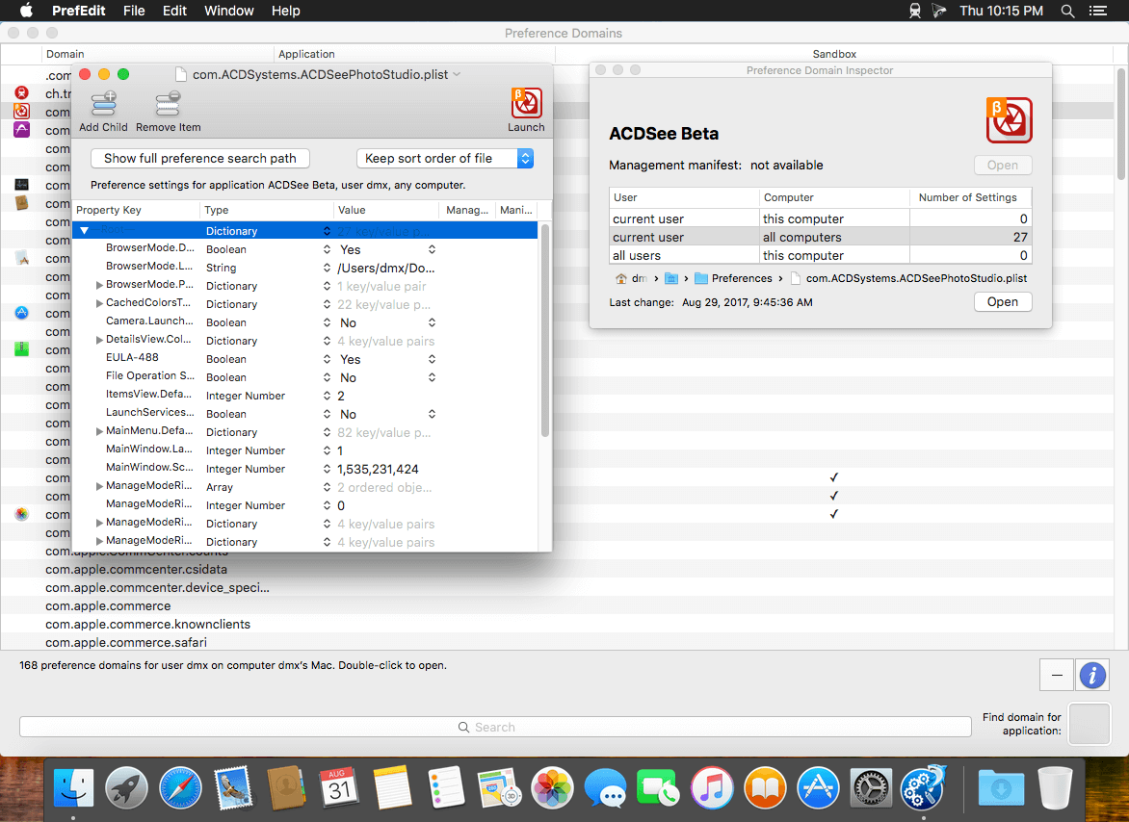
Task: Open the PrefEdit menu
Action: point(78,11)
